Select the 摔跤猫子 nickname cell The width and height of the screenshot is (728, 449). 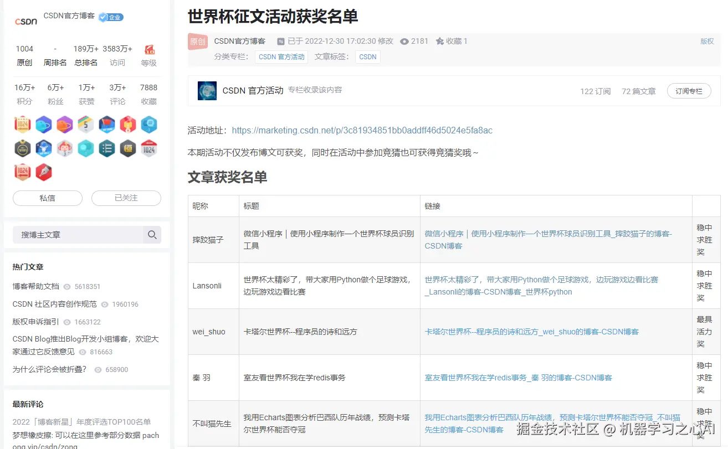(213, 240)
